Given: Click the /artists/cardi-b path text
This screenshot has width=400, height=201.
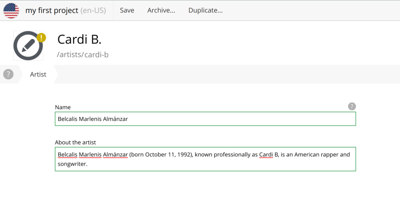Looking at the screenshot, I should [x=83, y=55].
